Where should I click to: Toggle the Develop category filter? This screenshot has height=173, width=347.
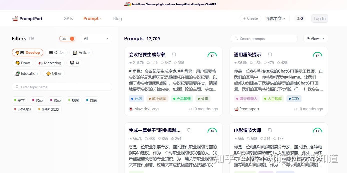(28, 53)
